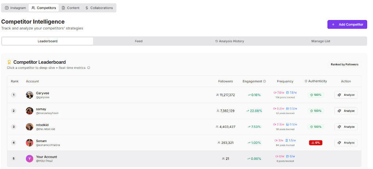373x169 pixels.
Task: Switch to the Feed sub-tab
Action: (139, 41)
